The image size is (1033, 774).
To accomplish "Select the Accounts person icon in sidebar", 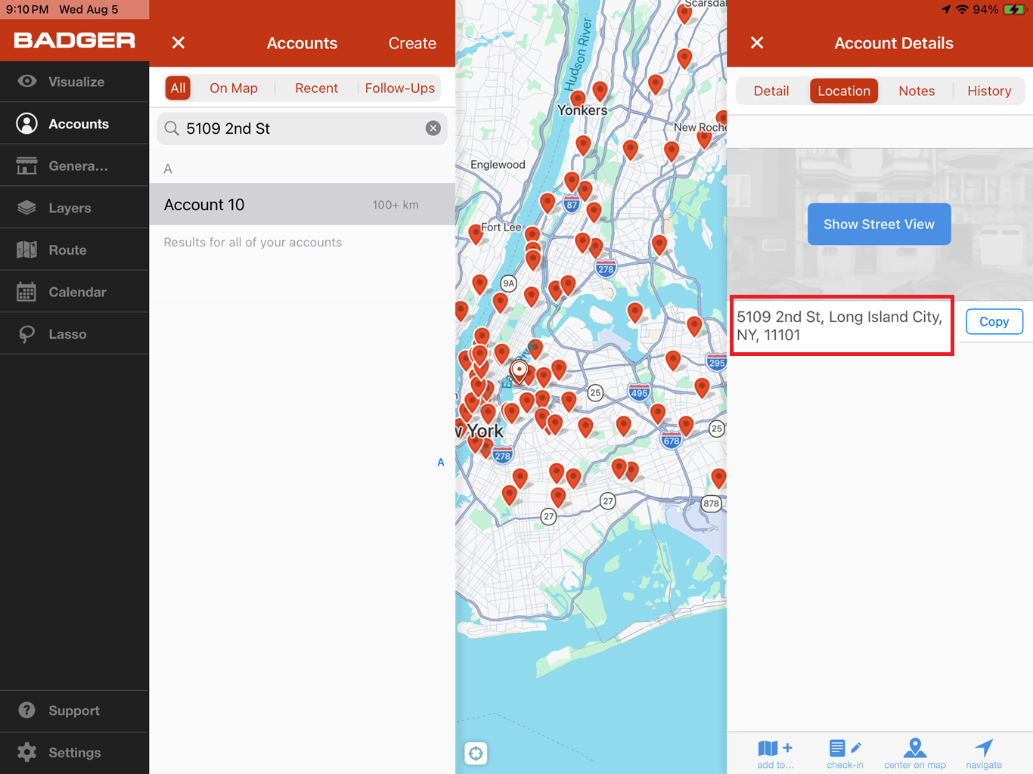I will (27, 123).
